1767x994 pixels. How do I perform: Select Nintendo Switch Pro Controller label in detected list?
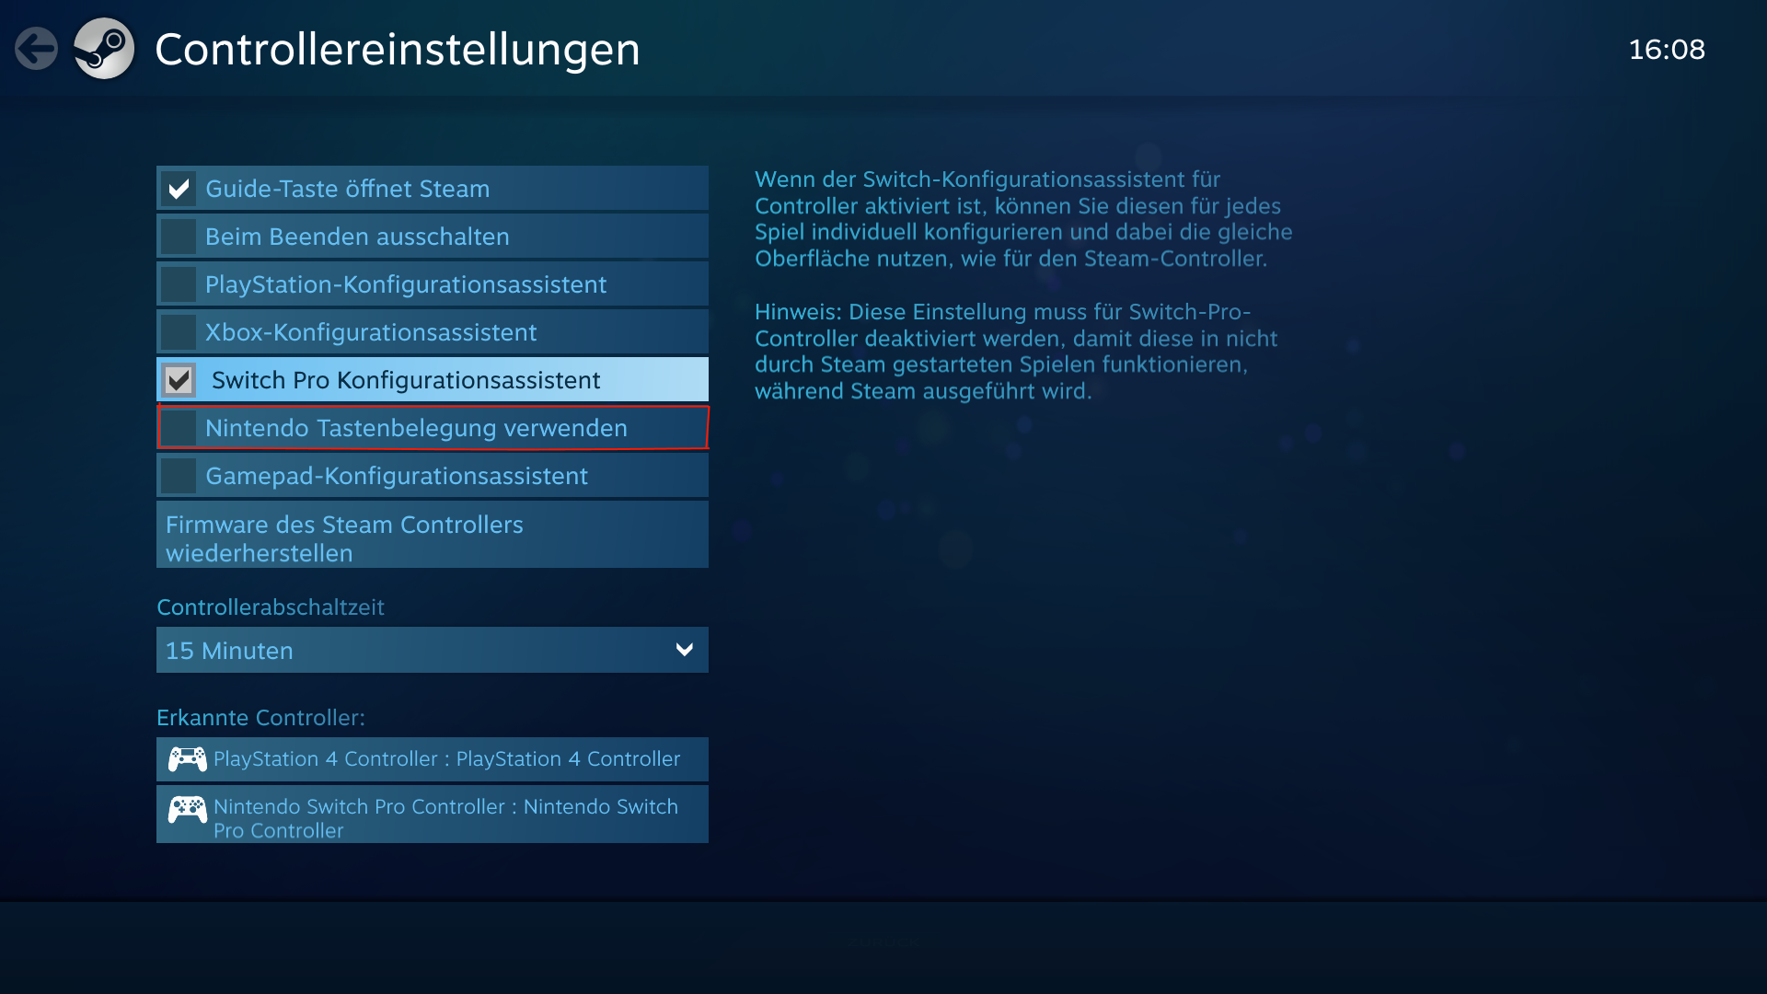446,818
